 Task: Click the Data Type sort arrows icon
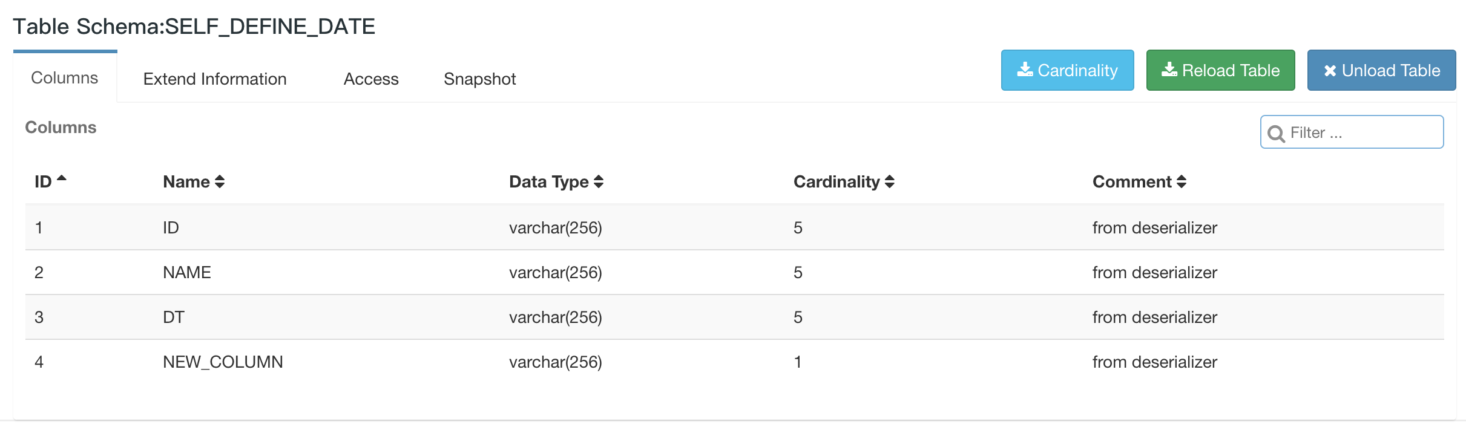pos(599,181)
